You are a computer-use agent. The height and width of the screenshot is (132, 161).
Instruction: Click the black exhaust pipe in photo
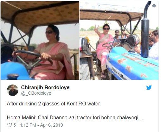pos(145,31)
